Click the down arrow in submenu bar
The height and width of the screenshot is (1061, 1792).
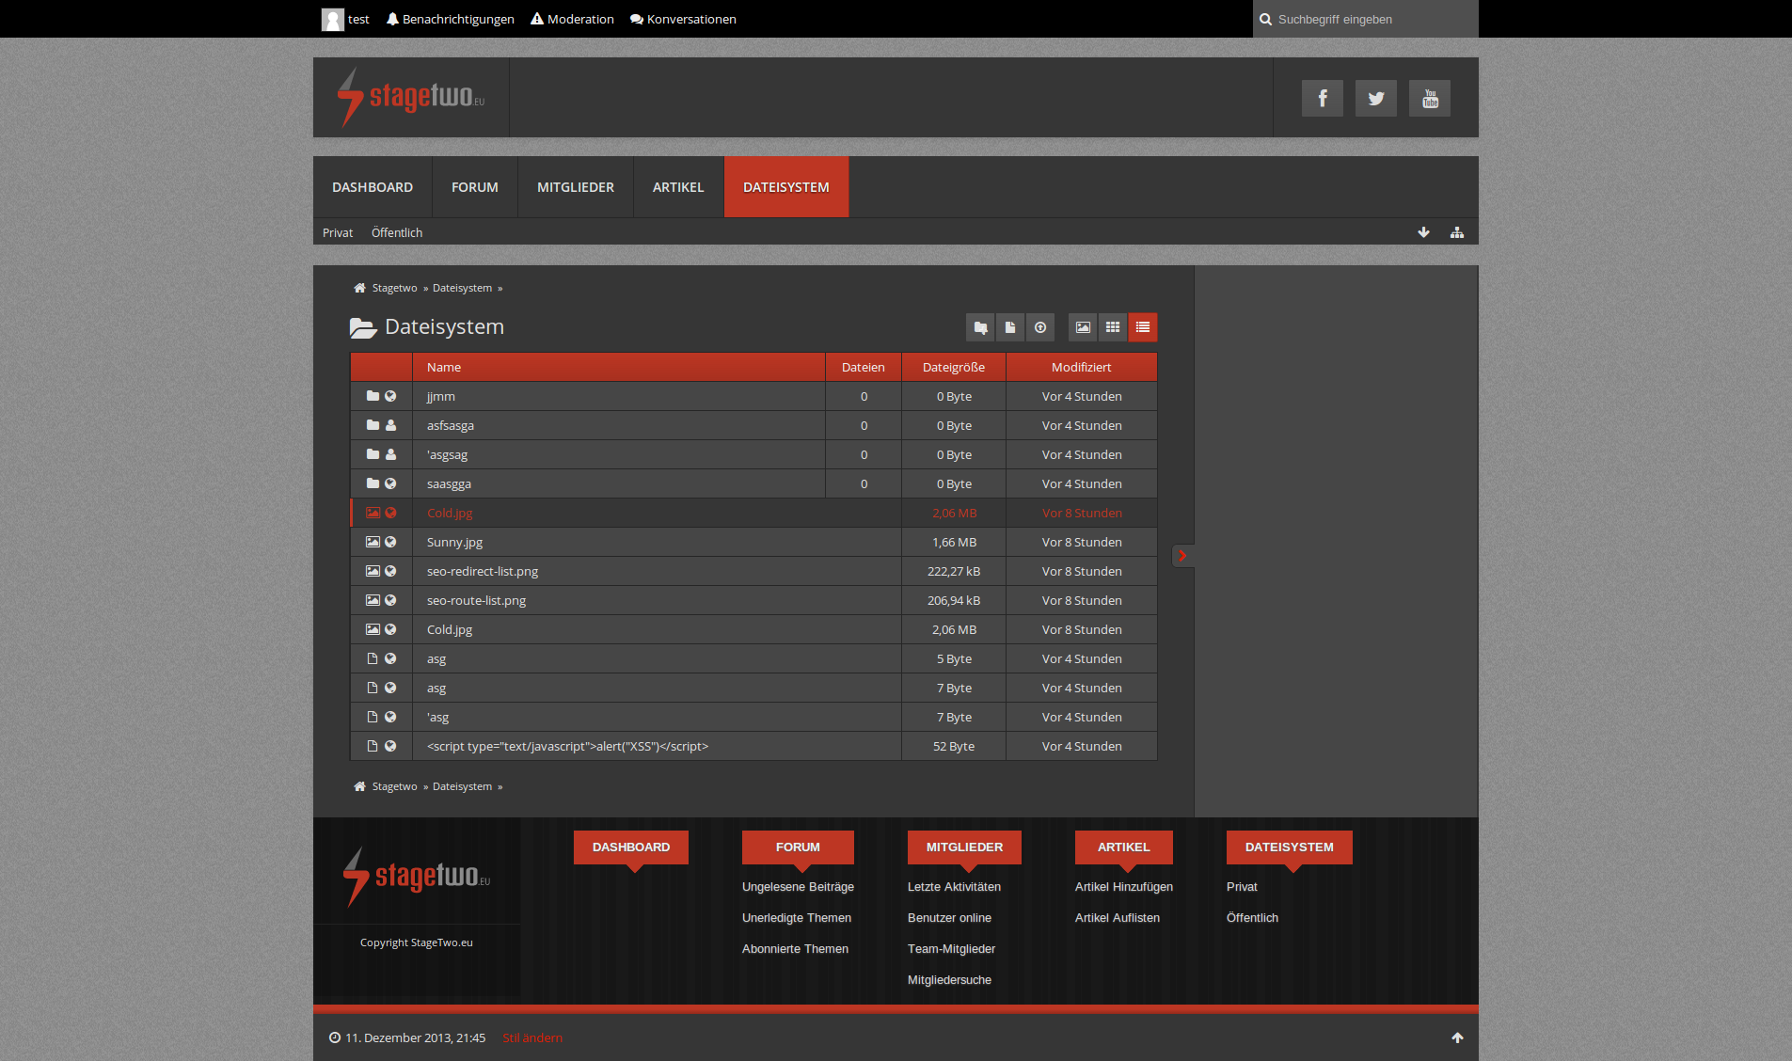pyautogui.click(x=1424, y=232)
